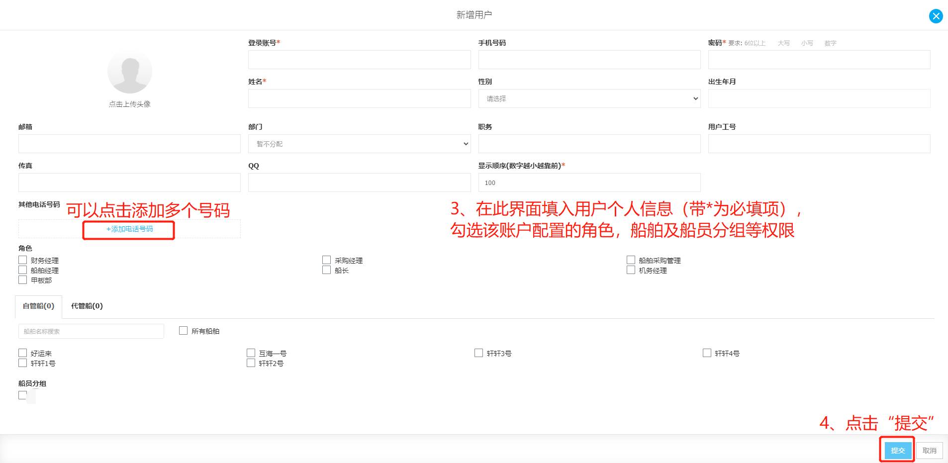Open the 性别 请选择 dropdown
The width and height of the screenshot is (948, 463).
pos(589,98)
